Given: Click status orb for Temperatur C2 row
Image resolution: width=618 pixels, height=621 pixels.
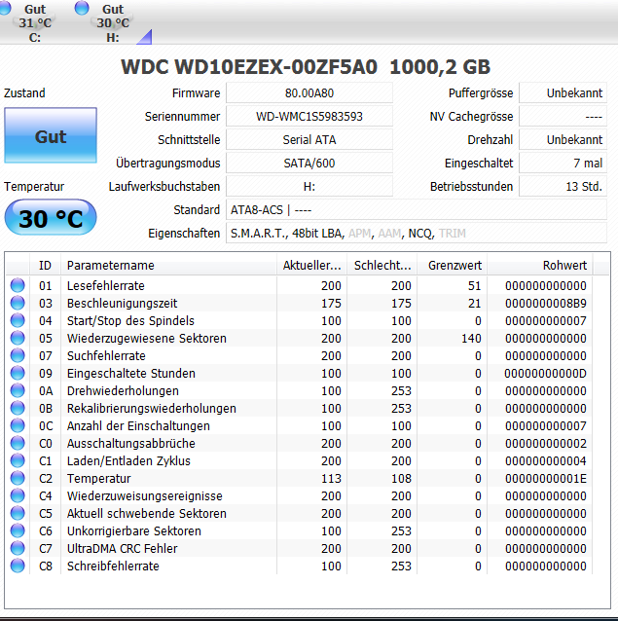Looking at the screenshot, I should point(18,478).
